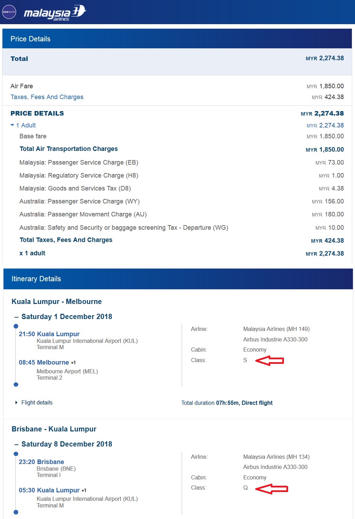Click the red arrow beside Class S

(x=269, y=360)
